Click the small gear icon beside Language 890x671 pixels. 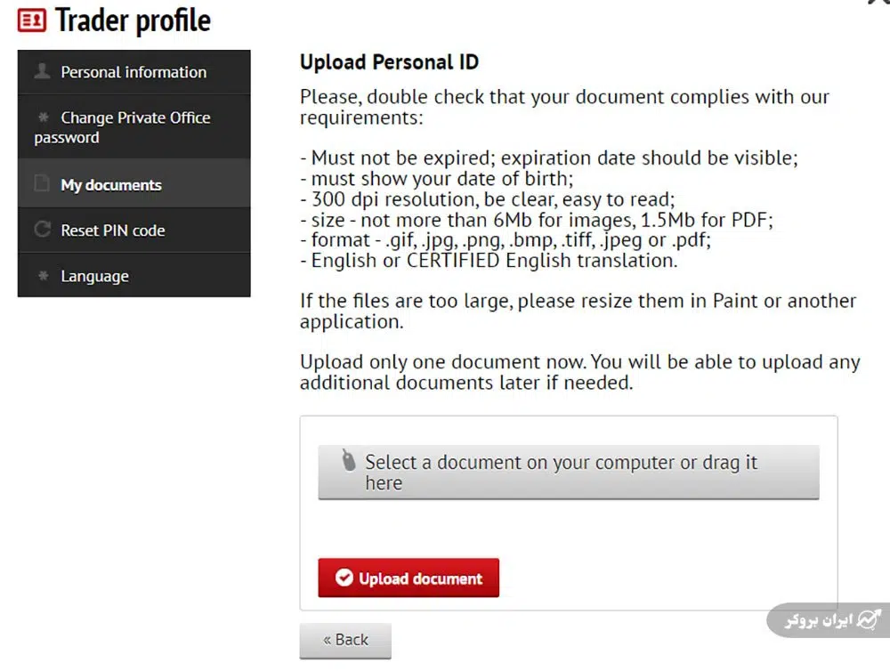[x=42, y=276]
